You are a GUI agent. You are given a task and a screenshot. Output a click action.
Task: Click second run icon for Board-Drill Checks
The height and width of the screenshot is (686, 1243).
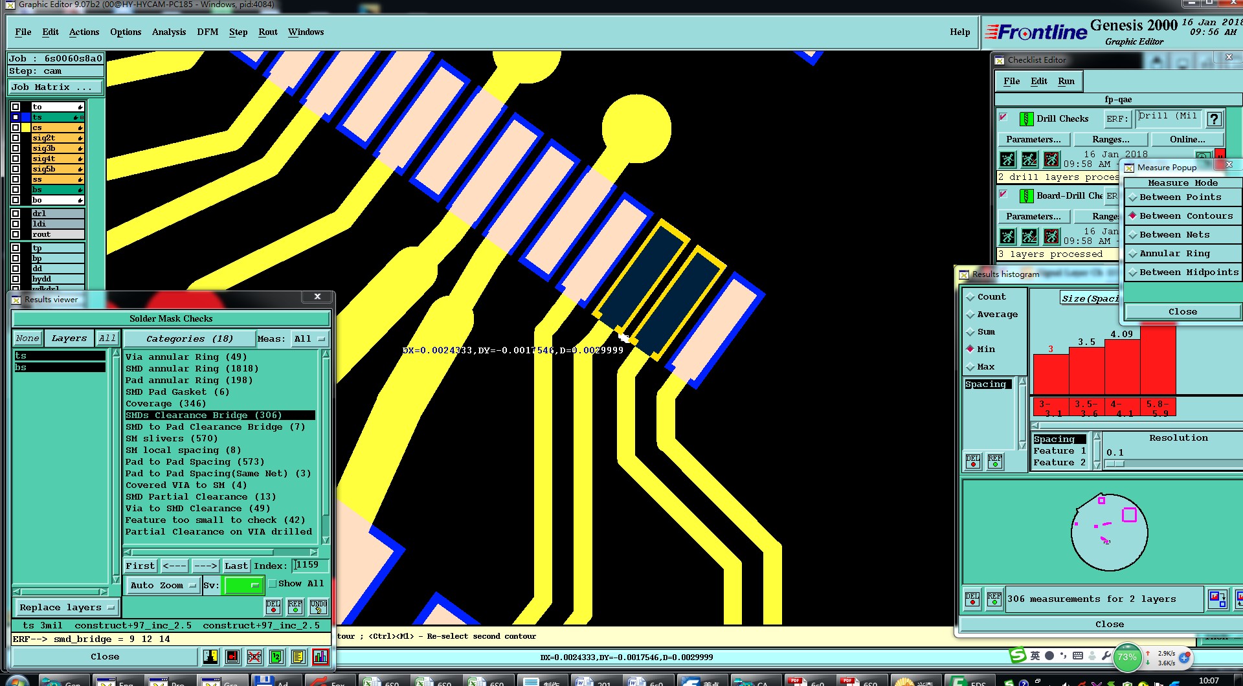pos(1030,236)
